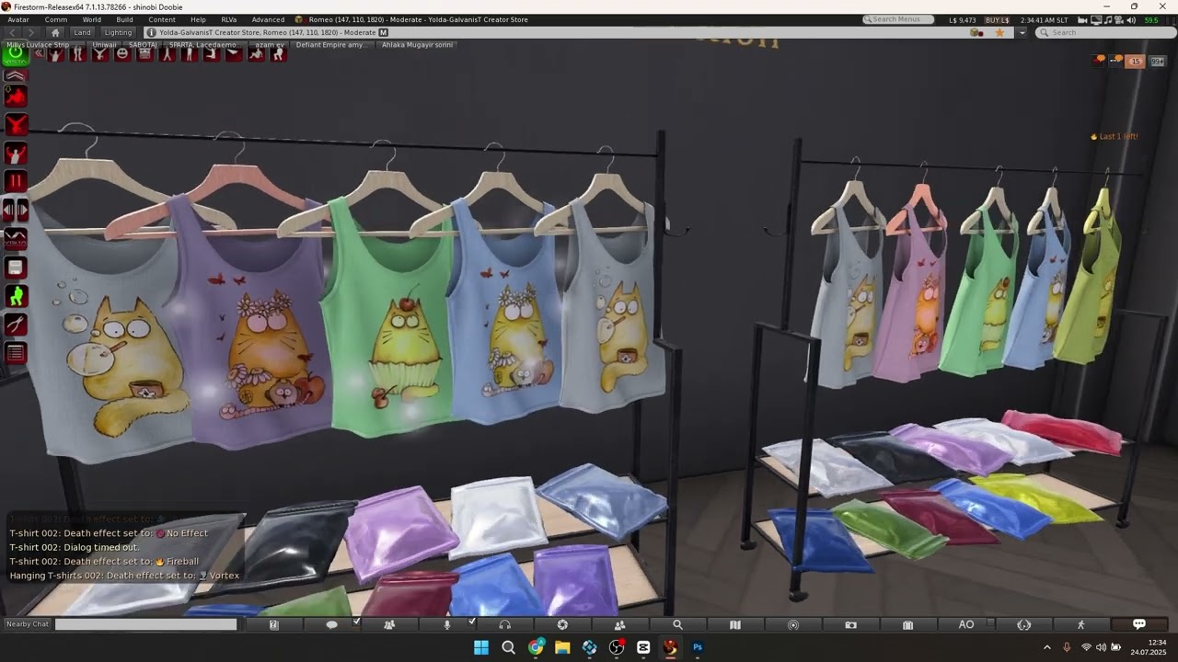Open the SABOTAJ favorite landmark
This screenshot has width=1178, height=662.
[x=143, y=44]
